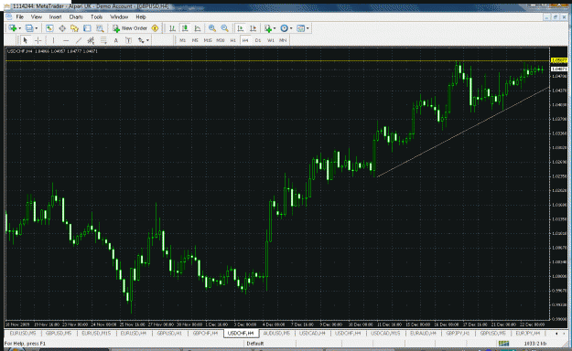Switch to the EURAUD,H4 chart tab
The image size is (572, 351).
(423, 333)
